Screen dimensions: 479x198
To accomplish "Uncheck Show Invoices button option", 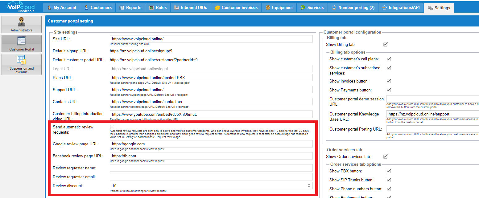I will [x=389, y=81].
